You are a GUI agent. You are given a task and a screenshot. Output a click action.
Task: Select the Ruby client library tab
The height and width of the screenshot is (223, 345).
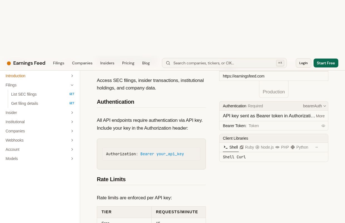coord(247,147)
